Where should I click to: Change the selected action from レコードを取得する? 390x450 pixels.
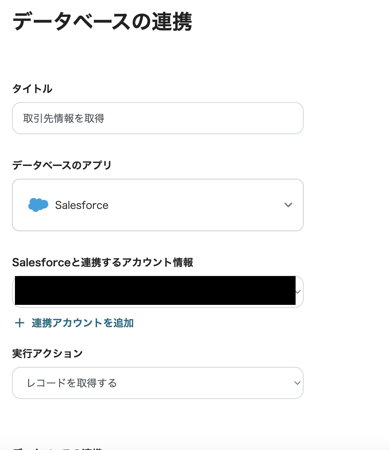tap(157, 383)
